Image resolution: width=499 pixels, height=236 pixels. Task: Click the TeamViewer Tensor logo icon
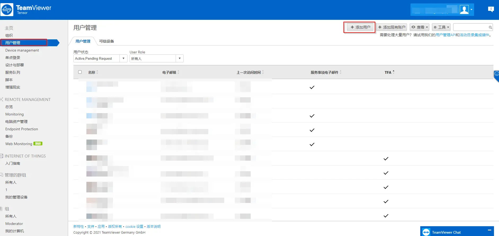point(7,10)
